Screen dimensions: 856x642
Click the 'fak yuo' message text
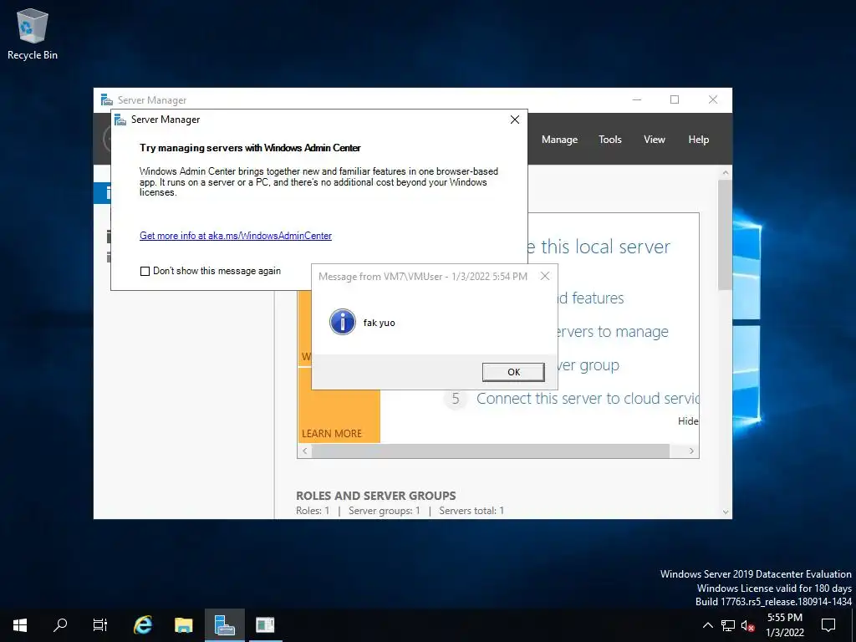(x=379, y=323)
